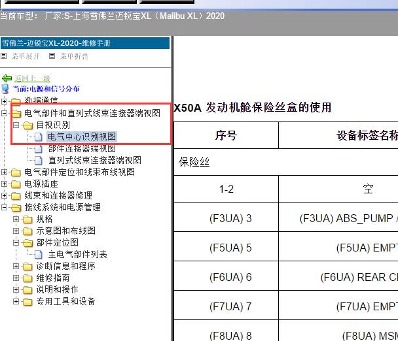The width and height of the screenshot is (398, 341).
Task: Click the green back arrow icon
Action: point(7,78)
